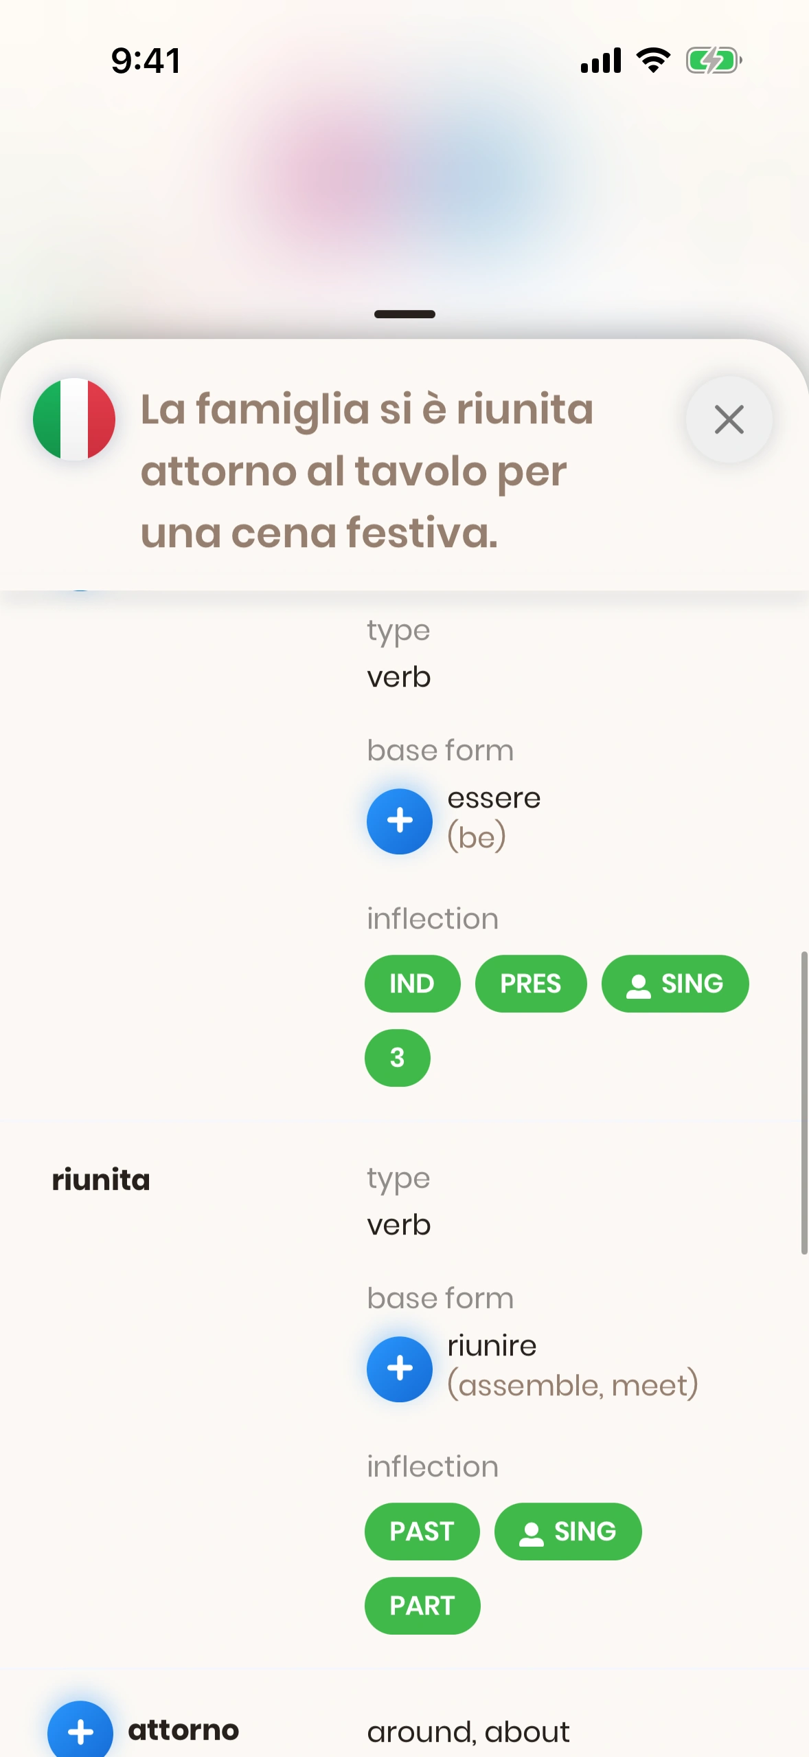Tap the sheet drag handle bar
The height and width of the screenshot is (1757, 809).
click(404, 314)
